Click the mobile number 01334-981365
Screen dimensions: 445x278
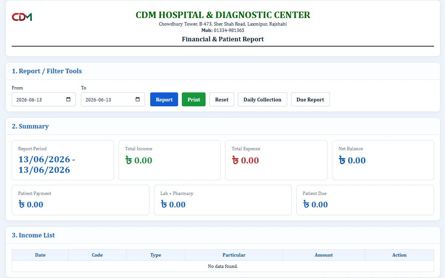229,30
